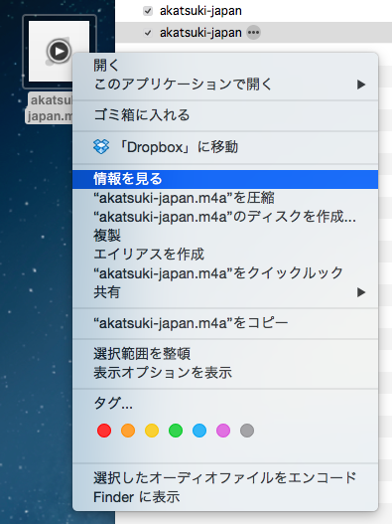Apply the gray tag color
Viewport: 392px width, 524px height.
pyautogui.click(x=247, y=431)
